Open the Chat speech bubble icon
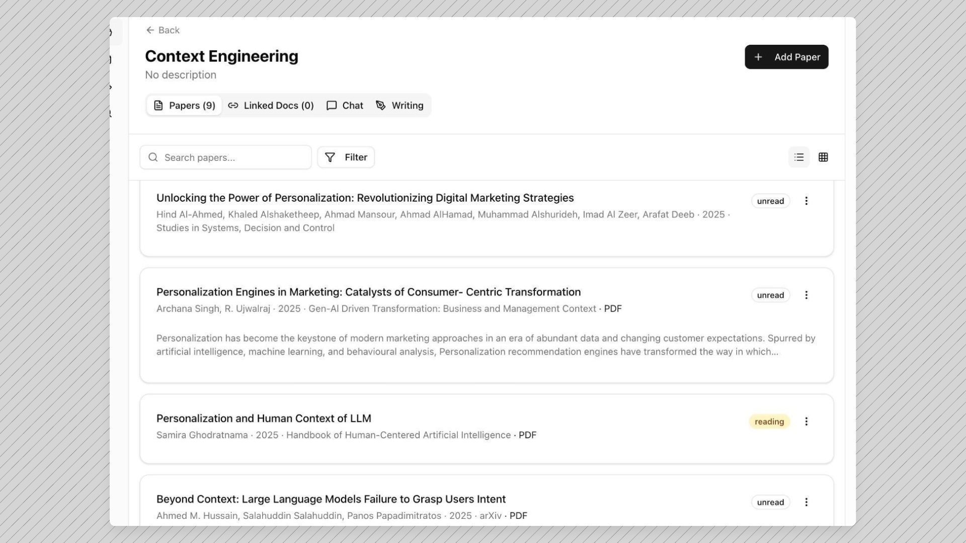 click(331, 106)
